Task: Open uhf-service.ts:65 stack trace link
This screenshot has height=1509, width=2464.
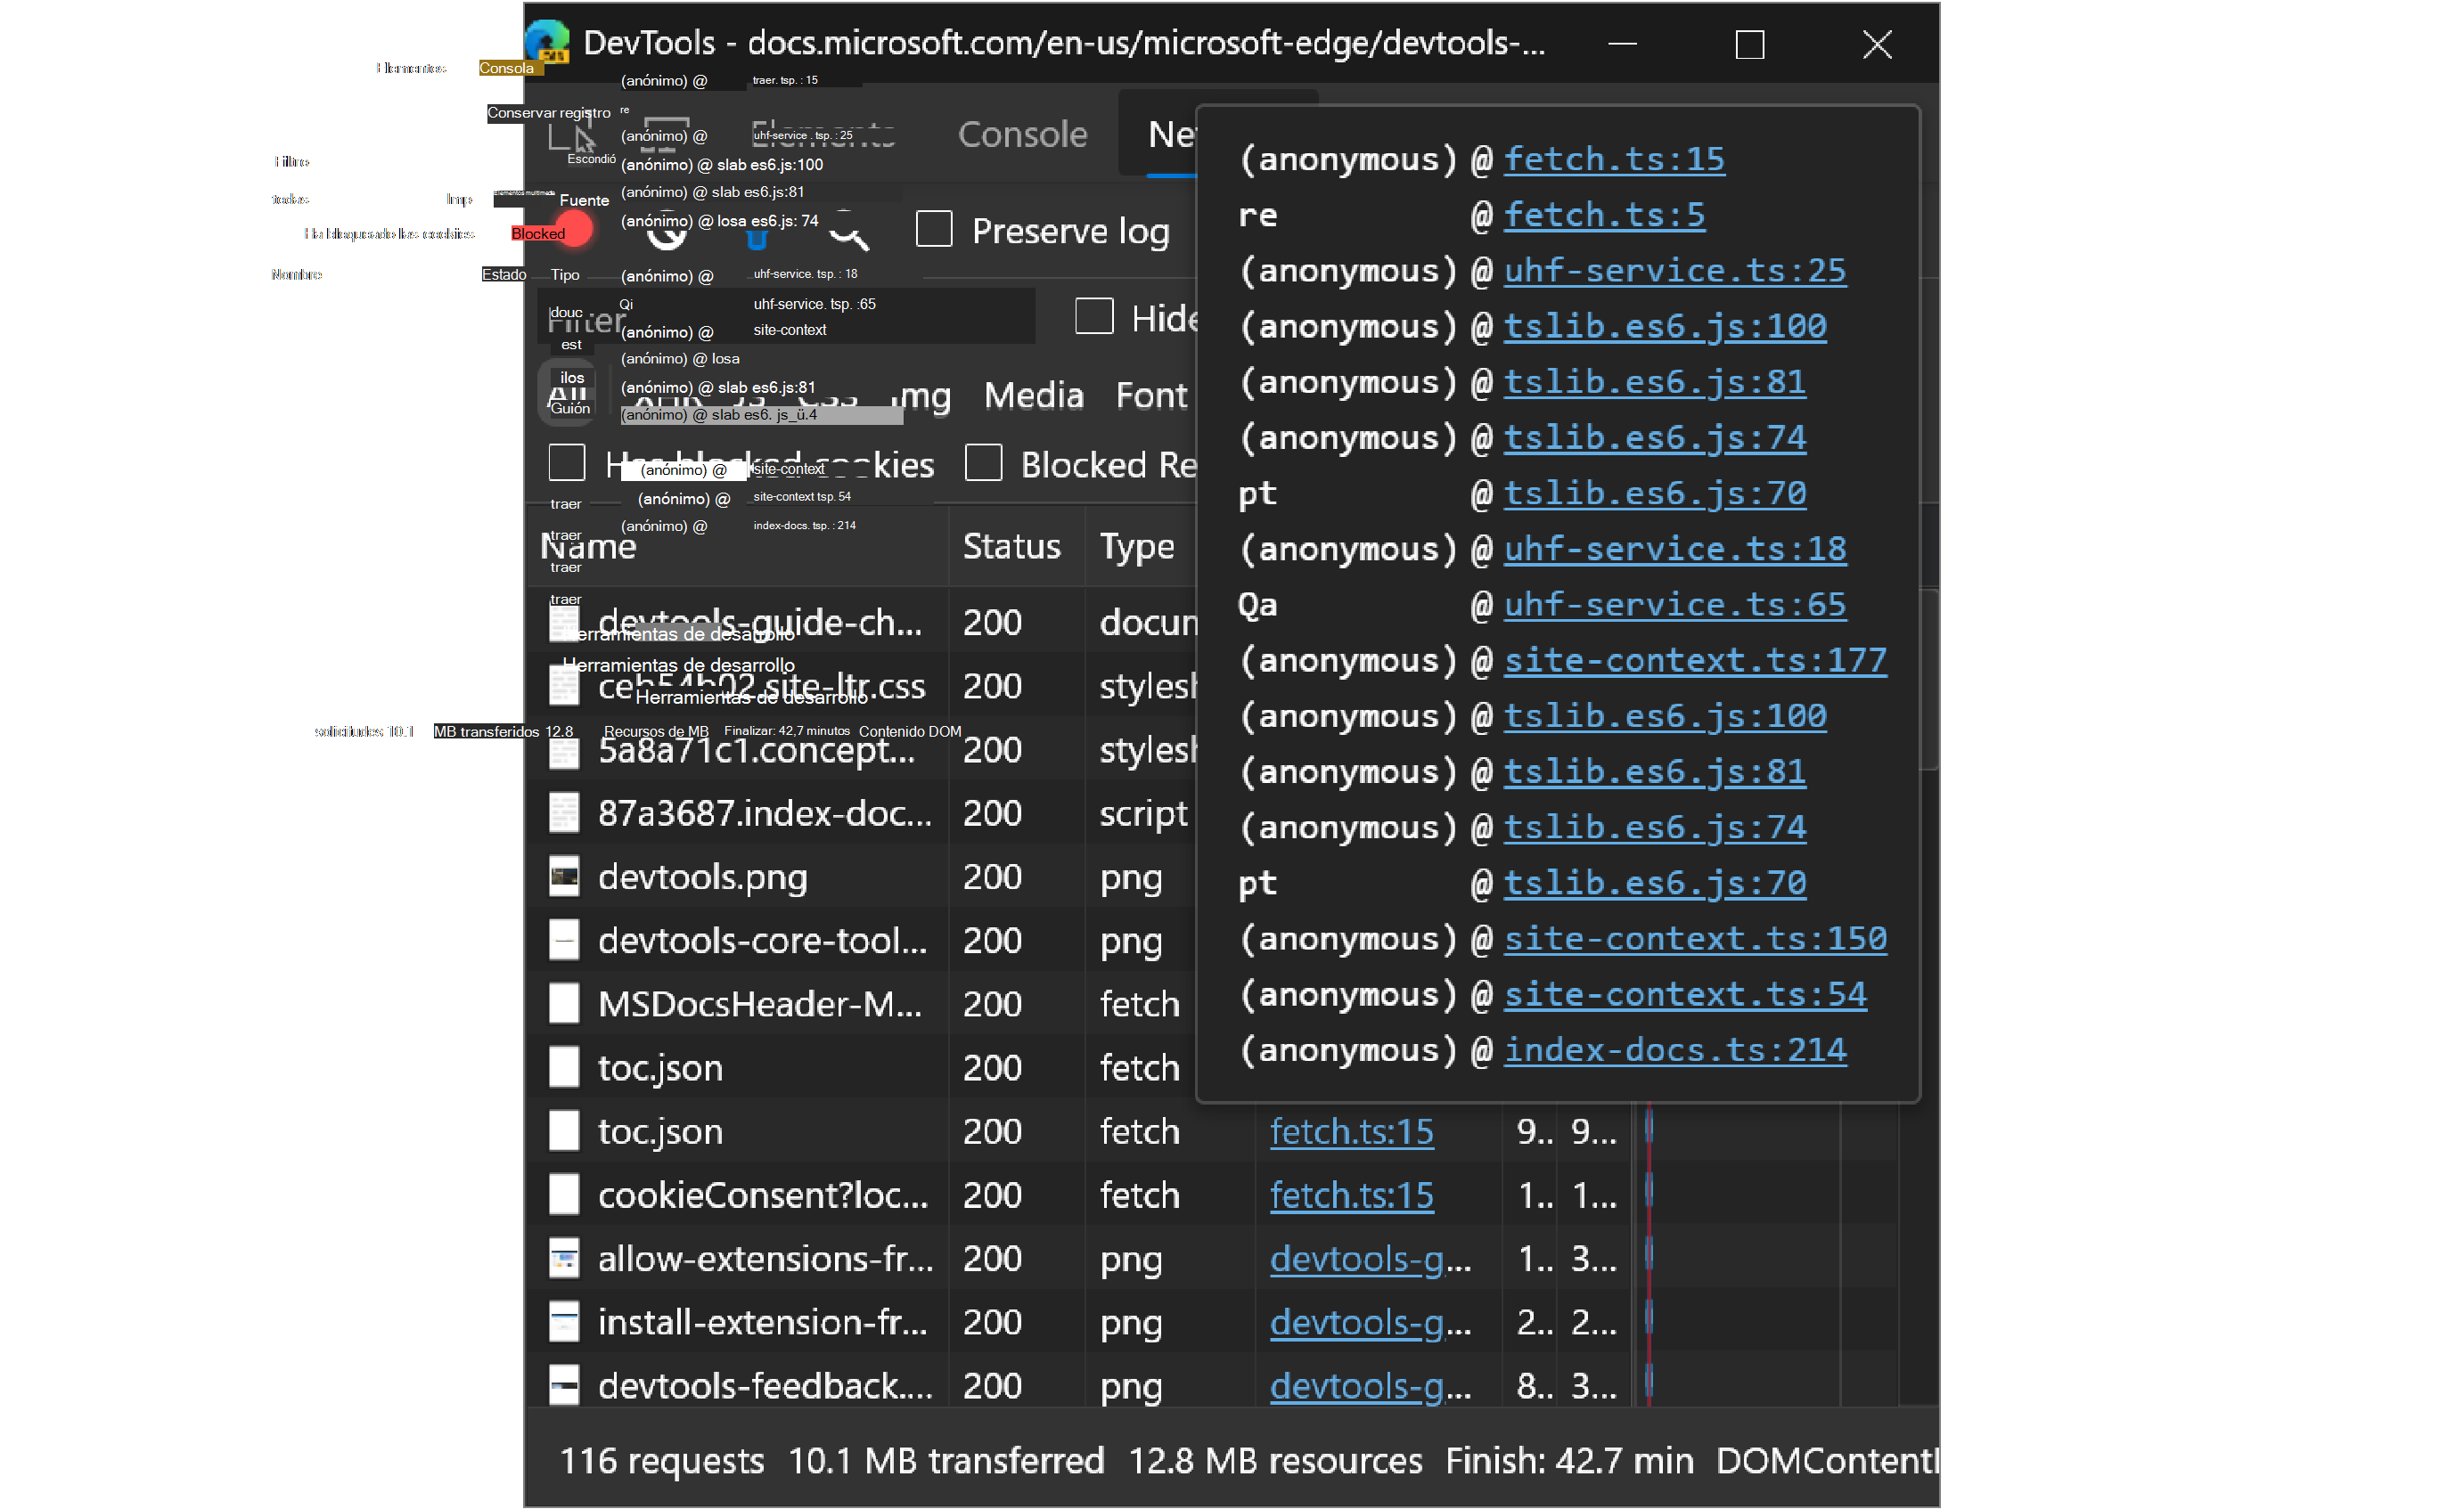Action: tap(1675, 605)
